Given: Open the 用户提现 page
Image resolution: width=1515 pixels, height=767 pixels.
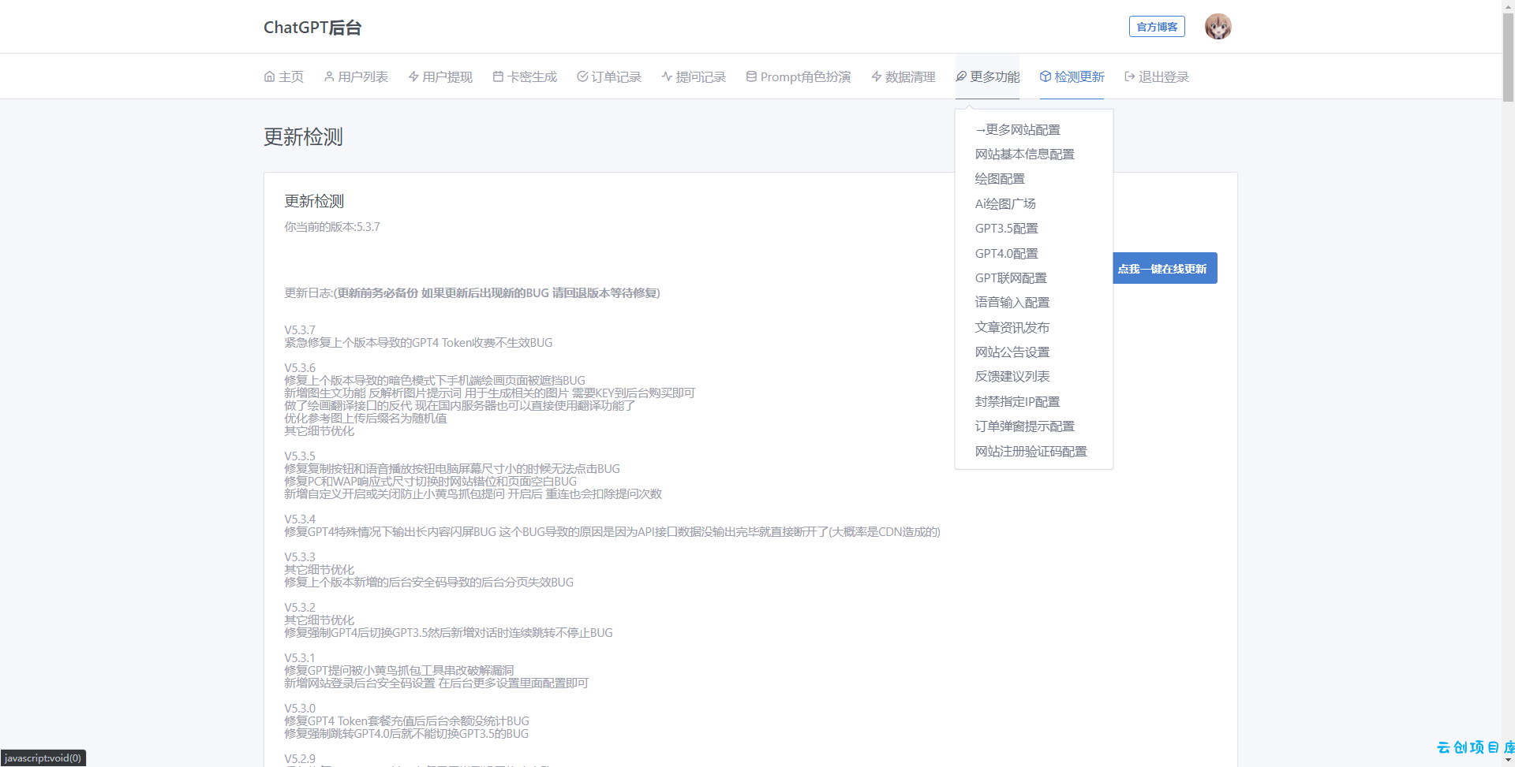Looking at the screenshot, I should click(x=440, y=76).
